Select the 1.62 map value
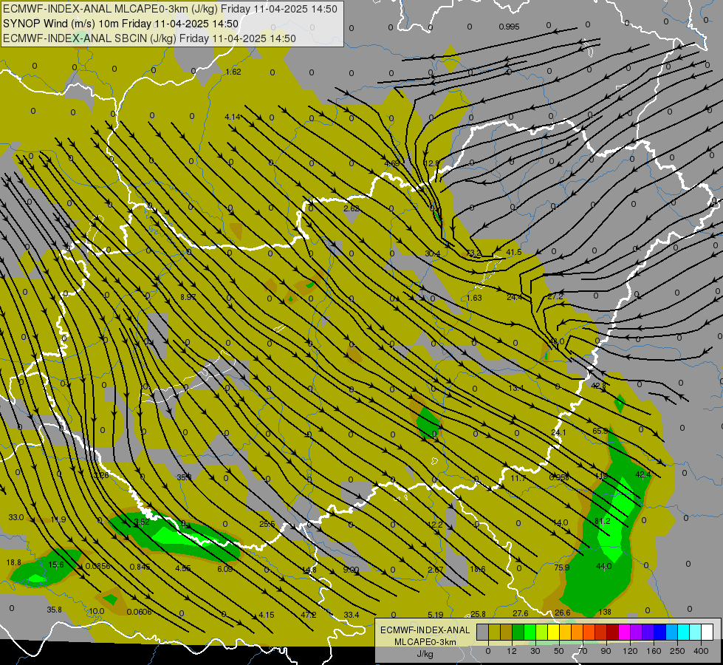 pos(233,72)
